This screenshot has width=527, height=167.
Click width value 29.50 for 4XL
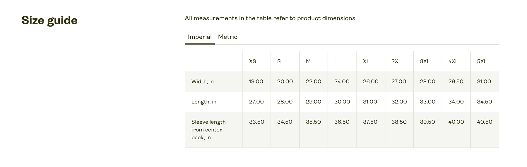pyautogui.click(x=456, y=82)
